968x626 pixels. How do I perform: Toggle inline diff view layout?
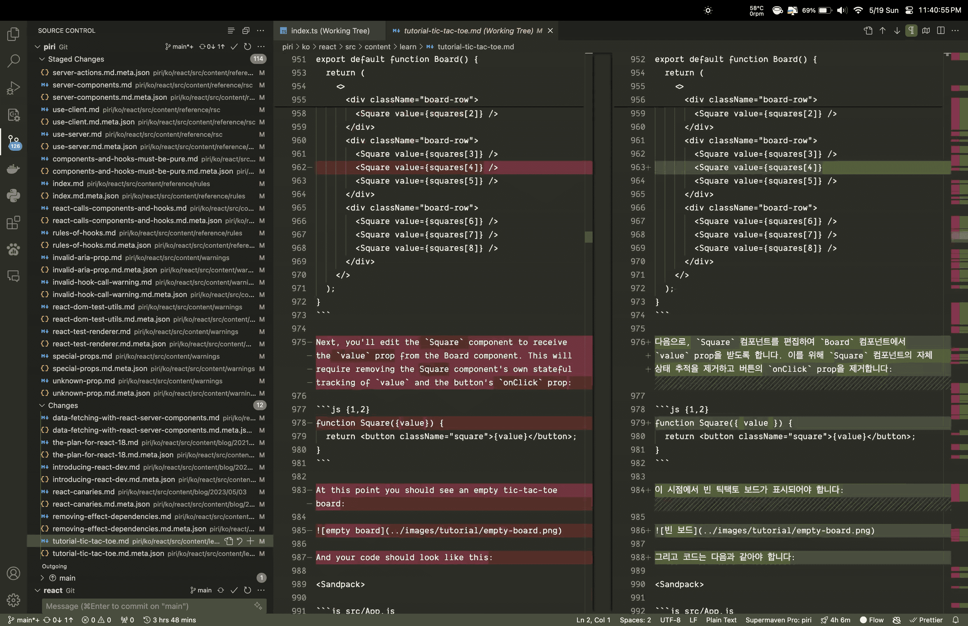click(x=940, y=31)
